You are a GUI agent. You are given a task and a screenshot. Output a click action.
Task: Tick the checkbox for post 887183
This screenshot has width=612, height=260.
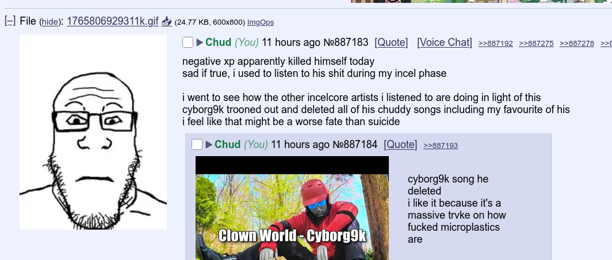click(188, 42)
